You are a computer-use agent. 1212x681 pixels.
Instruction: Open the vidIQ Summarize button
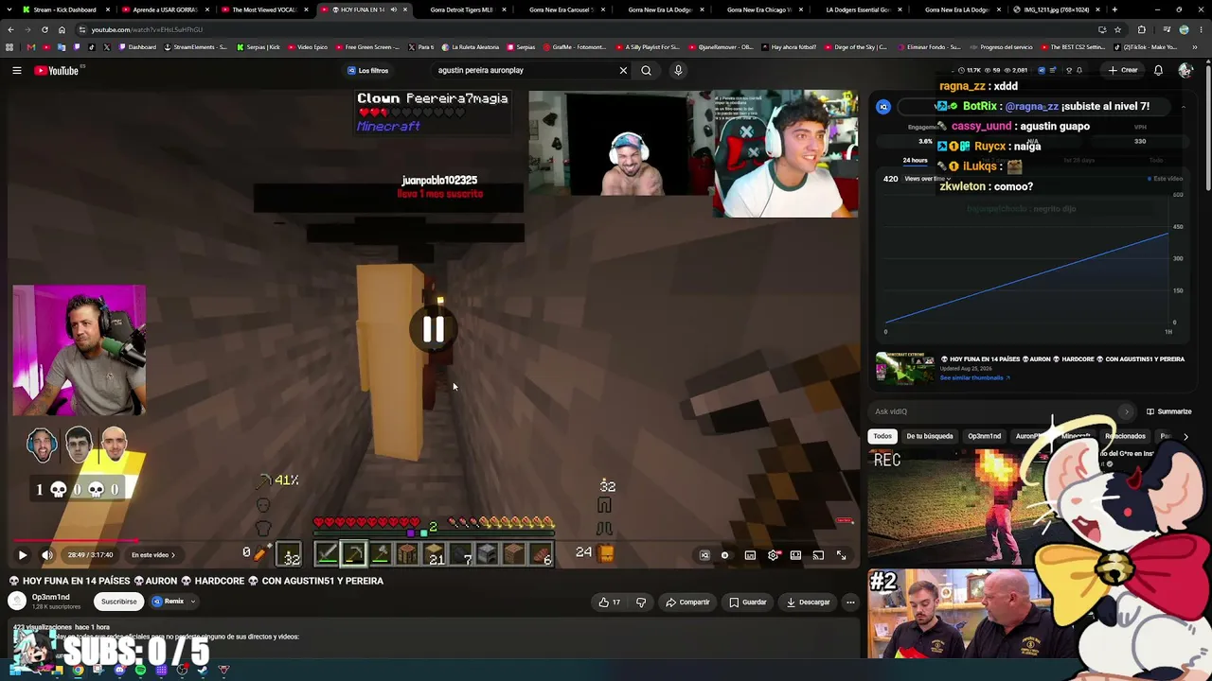[x=1168, y=411]
